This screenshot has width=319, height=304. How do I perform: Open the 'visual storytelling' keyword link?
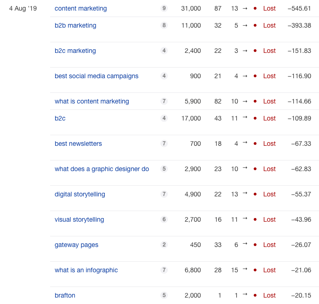80,219
